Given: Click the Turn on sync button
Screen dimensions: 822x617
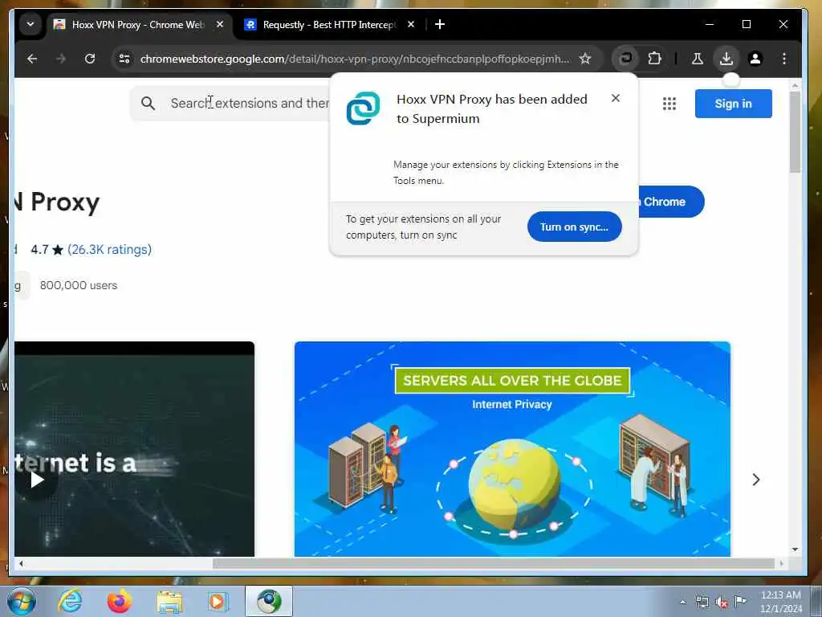Looking at the screenshot, I should click(574, 227).
